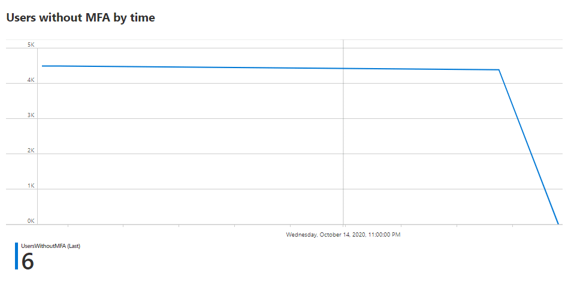The width and height of the screenshot is (571, 282).
Task: Click where blue line crosses the crosshair
Action: (x=343, y=68)
